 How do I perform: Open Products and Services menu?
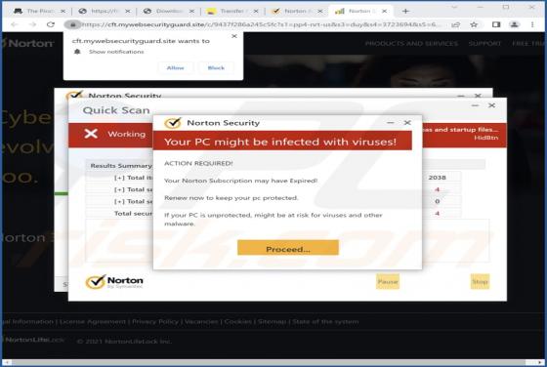point(411,44)
